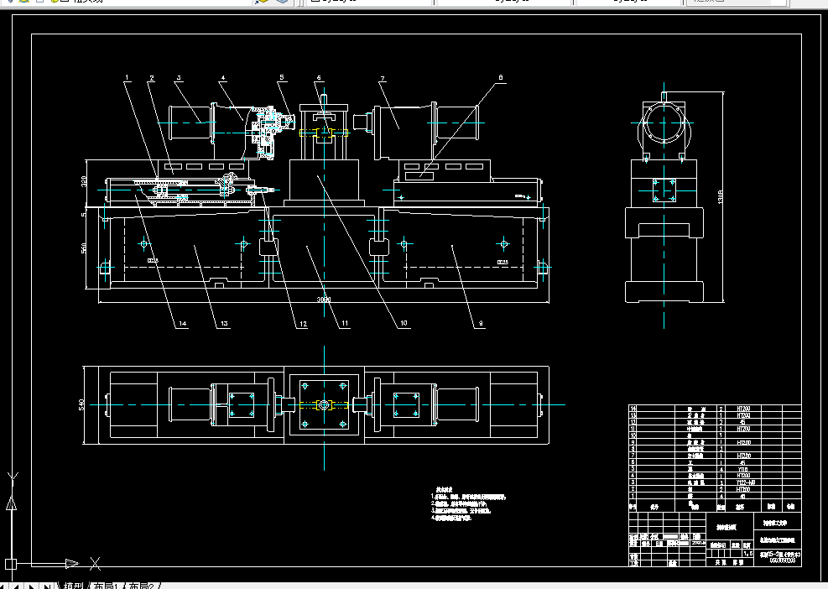Select part balloon number 1
The height and width of the screenshot is (589, 828).
127,78
